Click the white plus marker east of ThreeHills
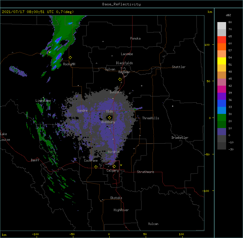Image resolution: width=243 pixels, height=238 pixels. pyautogui.click(x=173, y=106)
